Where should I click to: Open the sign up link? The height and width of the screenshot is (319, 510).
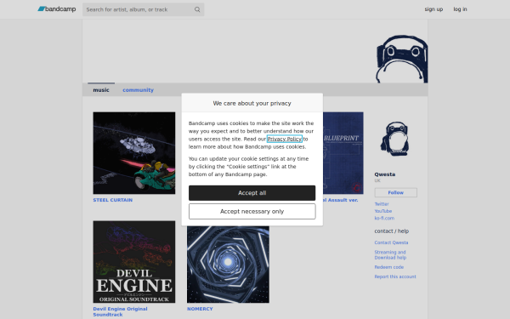pos(433,9)
